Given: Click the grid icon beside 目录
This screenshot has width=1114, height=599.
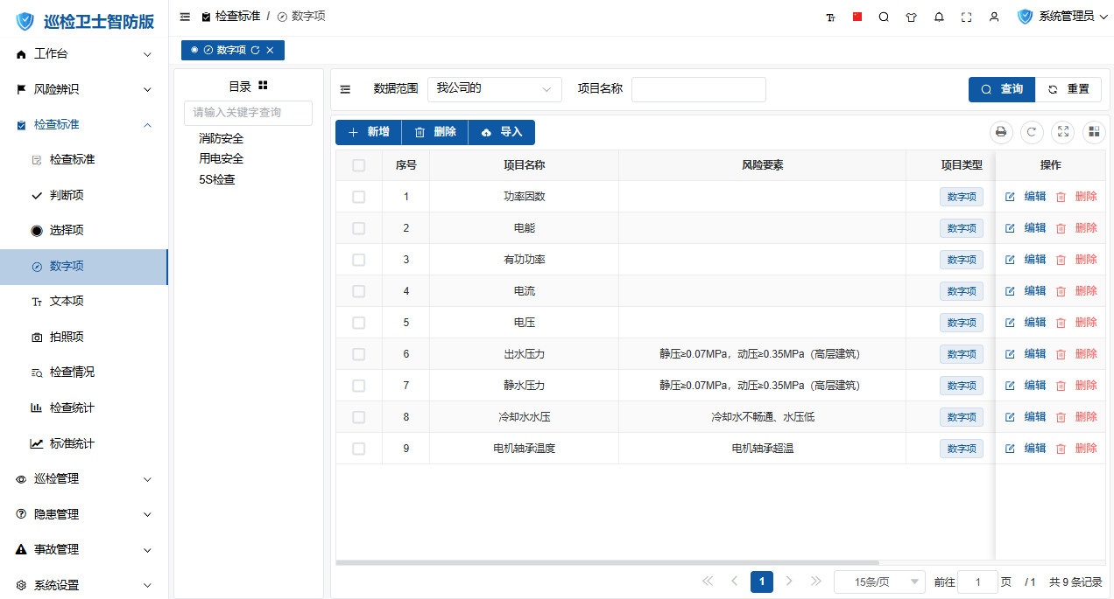Looking at the screenshot, I should click(x=263, y=86).
